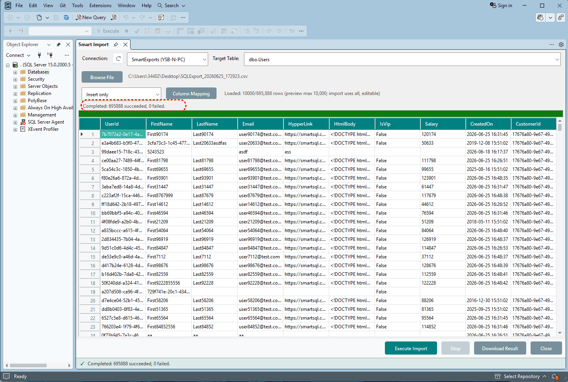Expand the SQL Server Agent node
This screenshot has height=382, width=568.
(x=15, y=122)
